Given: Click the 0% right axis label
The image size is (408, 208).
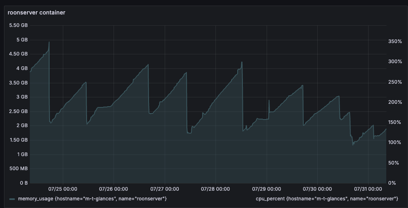Looking at the screenshot, I should coord(392,183).
